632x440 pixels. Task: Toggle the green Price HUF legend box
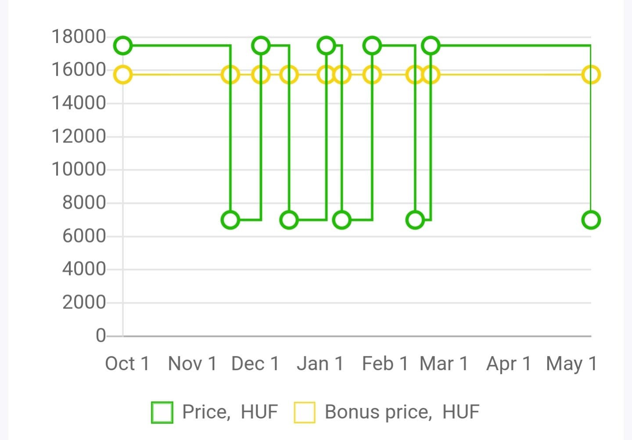(x=162, y=412)
